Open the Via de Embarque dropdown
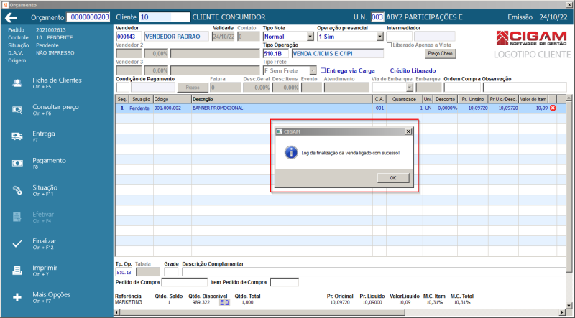This screenshot has height=318, width=575. (x=410, y=88)
